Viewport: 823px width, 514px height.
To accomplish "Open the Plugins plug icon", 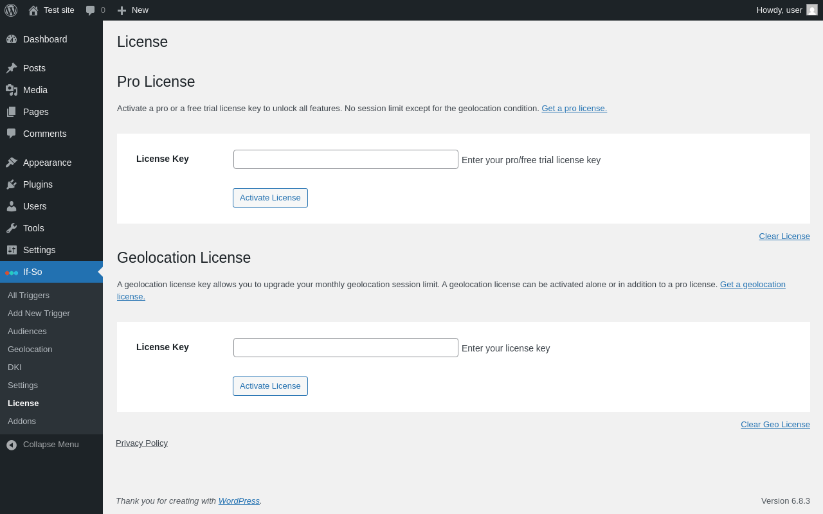I will 12,184.
